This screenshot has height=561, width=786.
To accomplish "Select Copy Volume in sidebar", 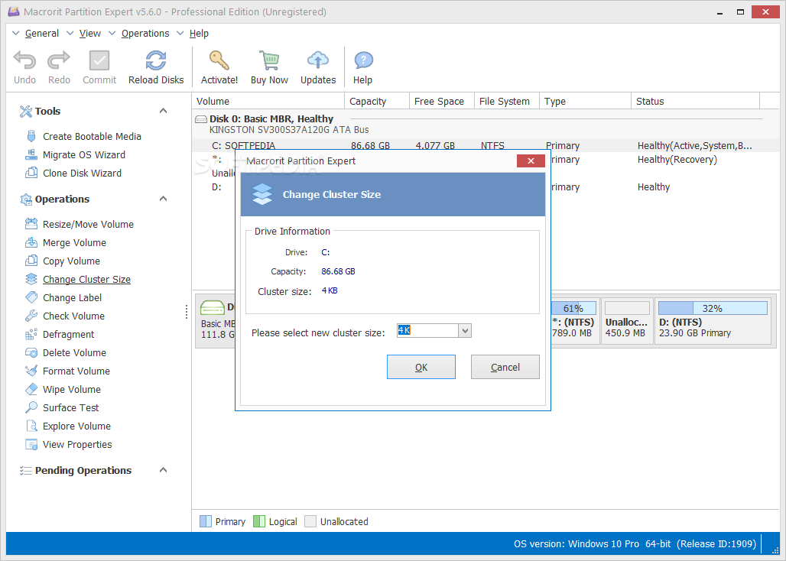I will tap(71, 261).
